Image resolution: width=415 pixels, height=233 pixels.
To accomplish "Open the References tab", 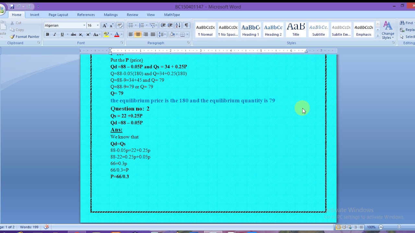I will click(86, 15).
